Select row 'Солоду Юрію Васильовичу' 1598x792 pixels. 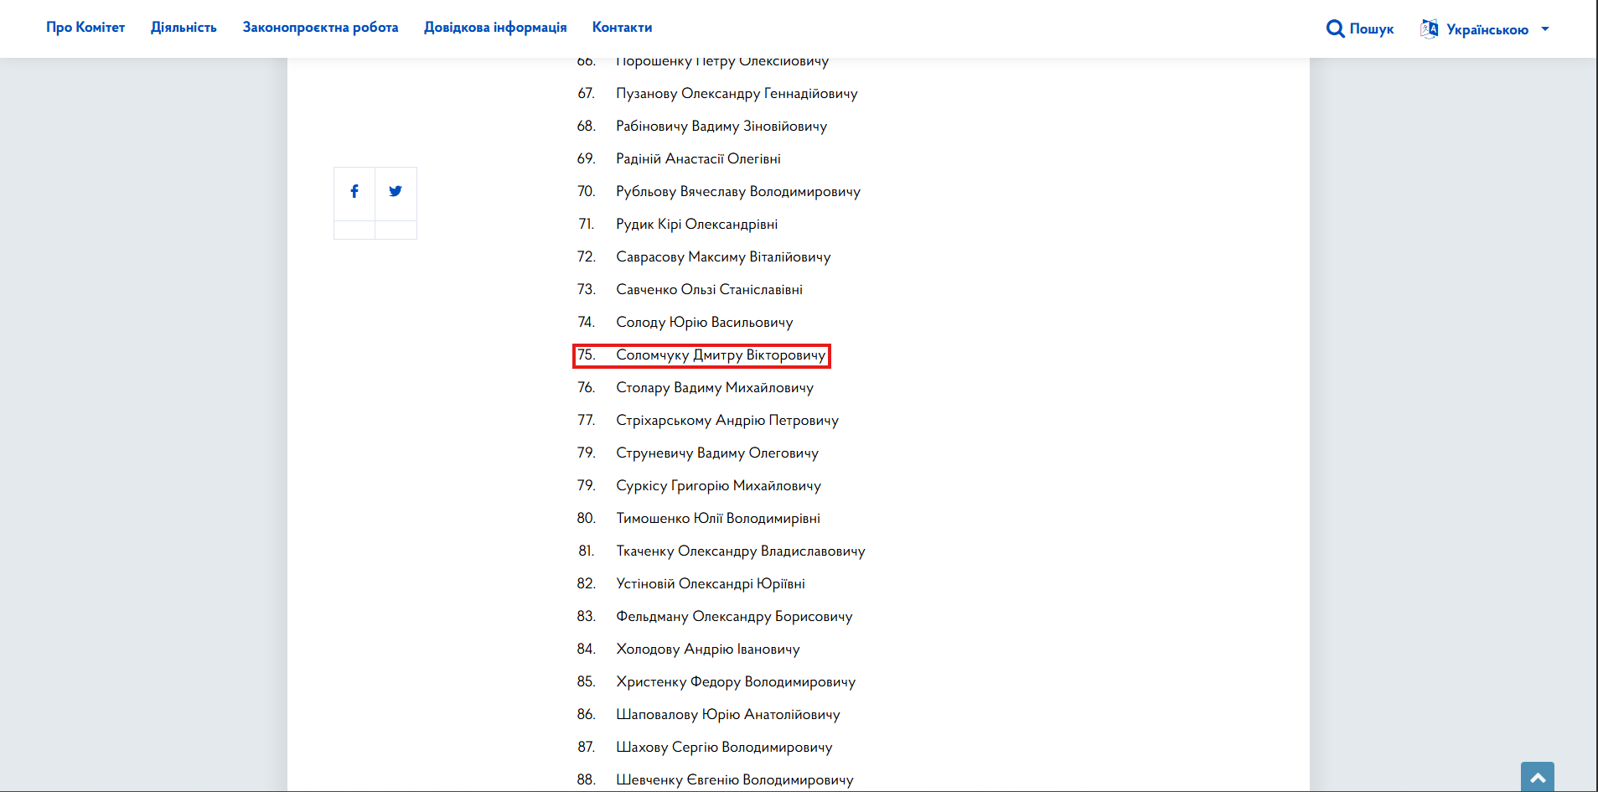704,323
